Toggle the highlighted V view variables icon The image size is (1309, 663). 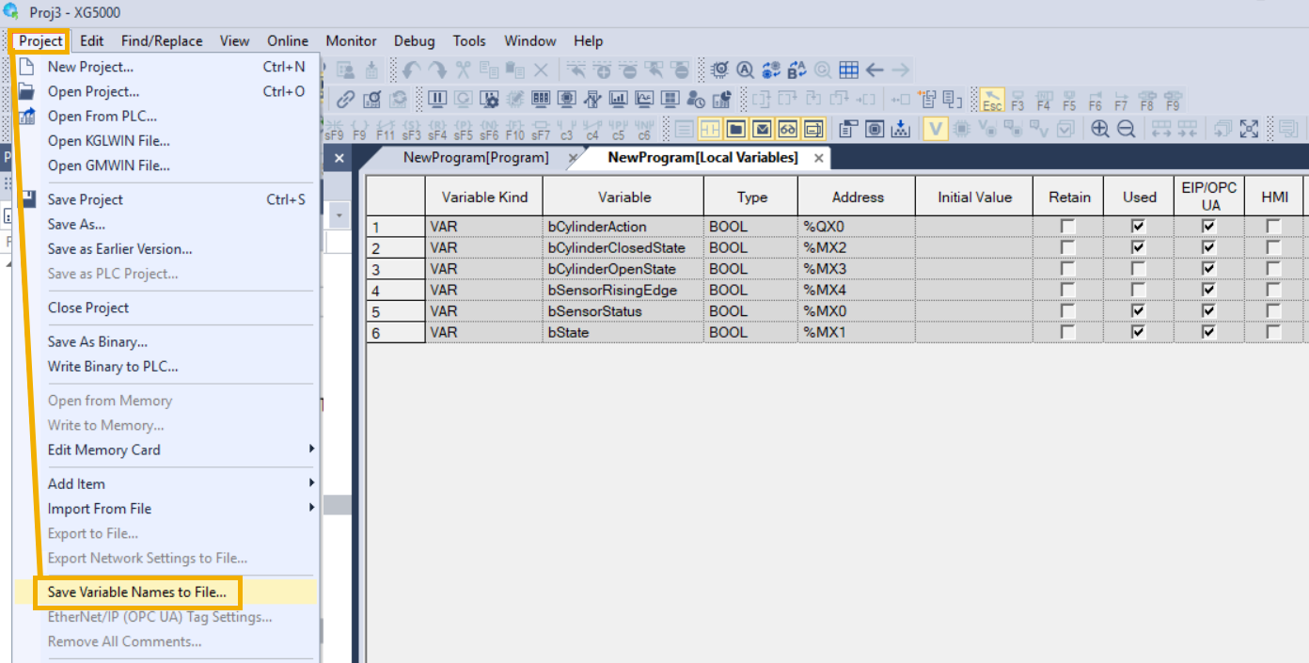pyautogui.click(x=935, y=130)
